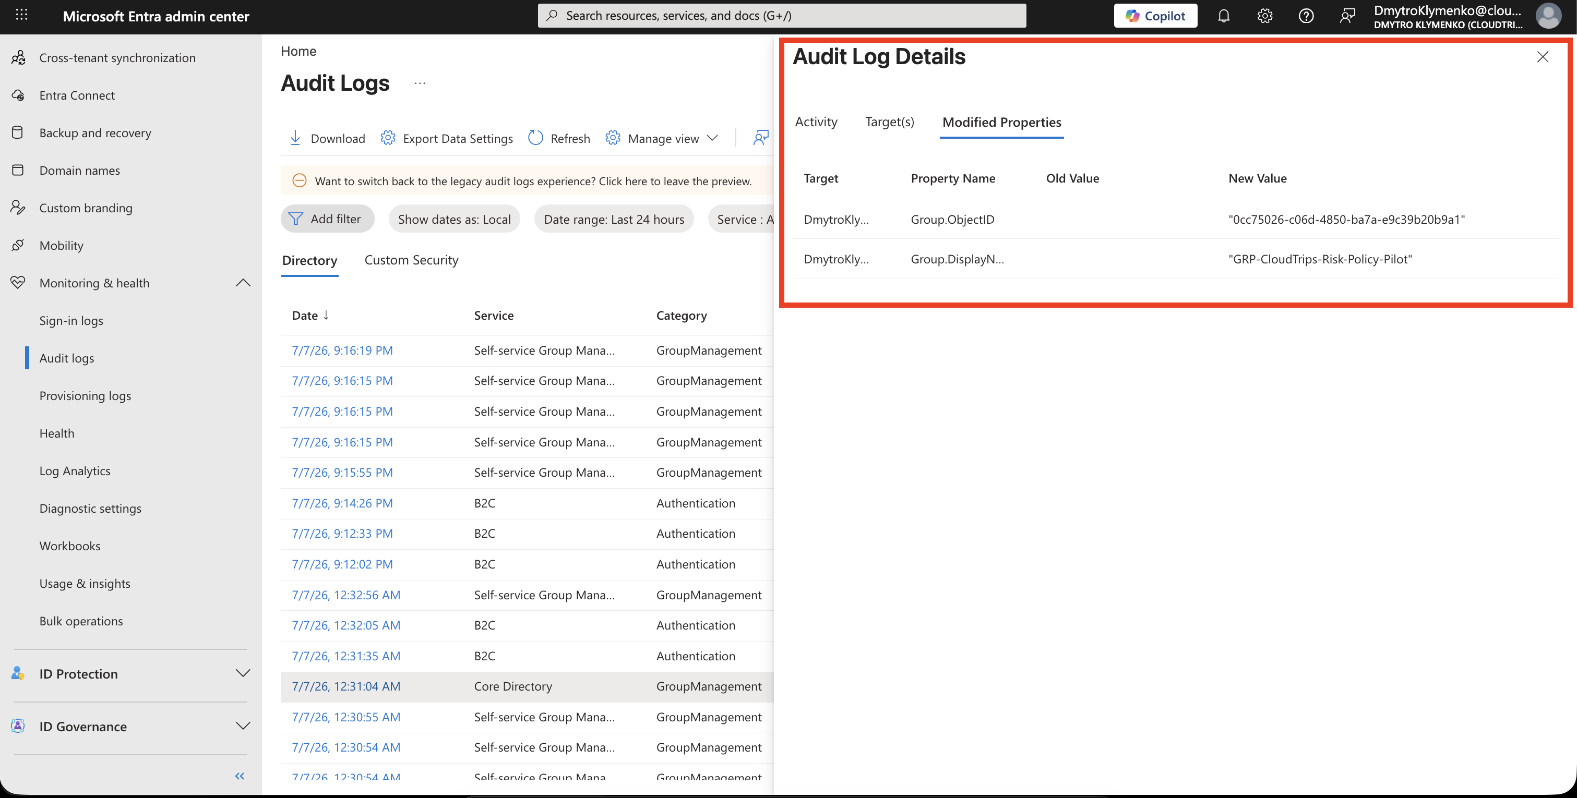Select the Modified Properties tab
This screenshot has height=798, width=1577.
point(1001,122)
